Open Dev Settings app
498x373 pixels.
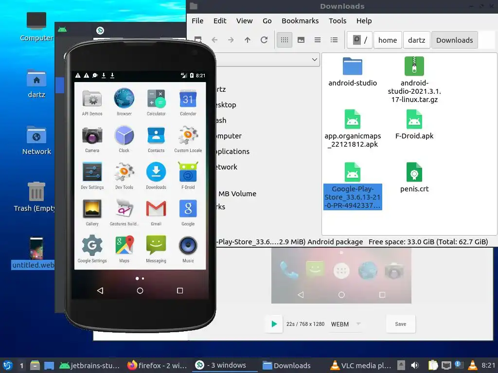92,176
